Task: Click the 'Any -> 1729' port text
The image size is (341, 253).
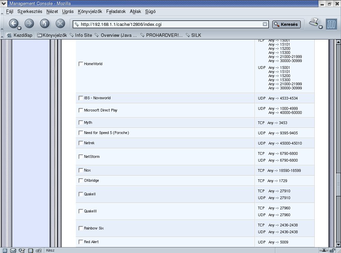Action: 277,181
